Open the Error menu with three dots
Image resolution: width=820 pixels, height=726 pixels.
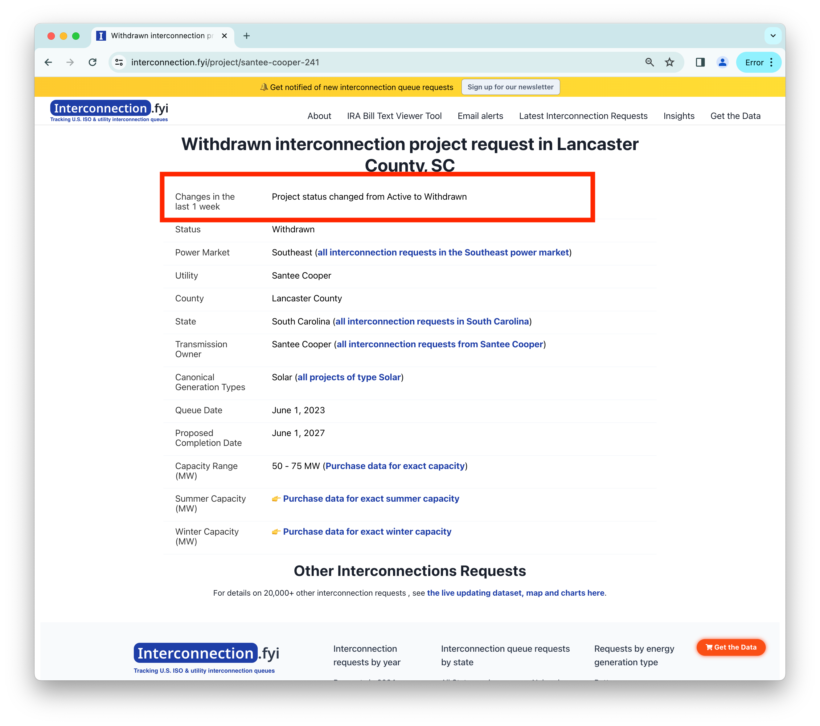tap(759, 62)
